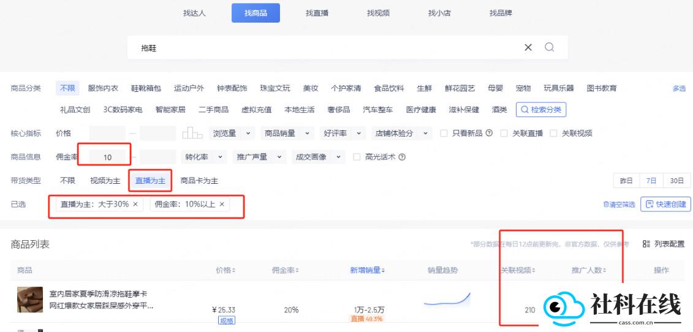Viewport: 693px width, 332px height.
Task: Sort by 价格 column arrows
Action: (234, 270)
